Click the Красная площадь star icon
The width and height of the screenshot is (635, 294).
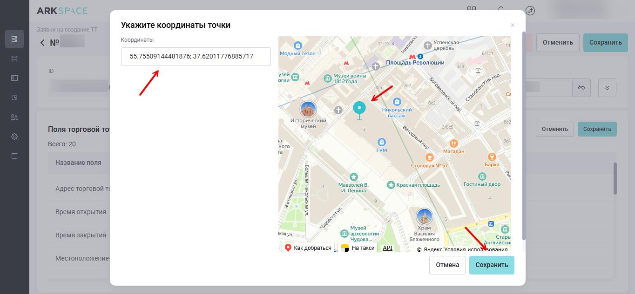point(391,185)
